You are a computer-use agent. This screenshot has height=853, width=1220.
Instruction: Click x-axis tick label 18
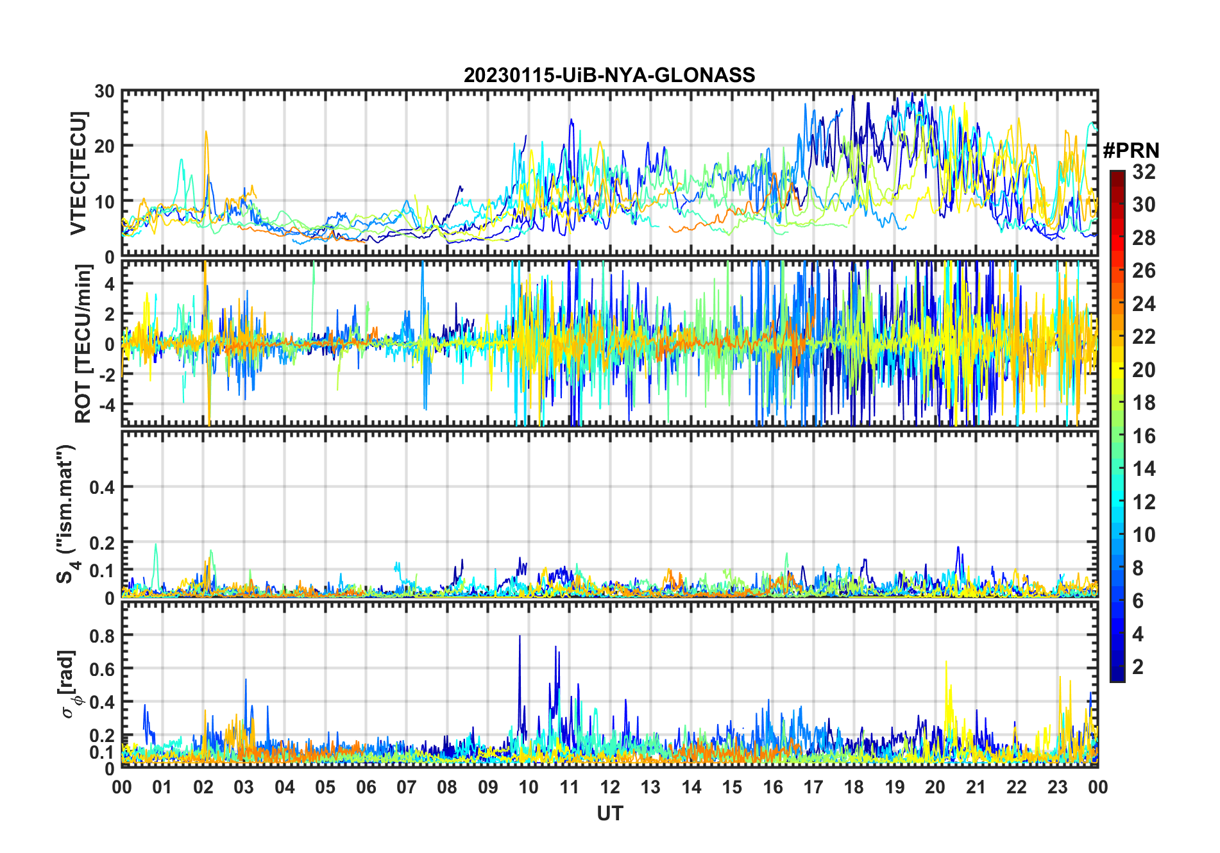(x=854, y=787)
